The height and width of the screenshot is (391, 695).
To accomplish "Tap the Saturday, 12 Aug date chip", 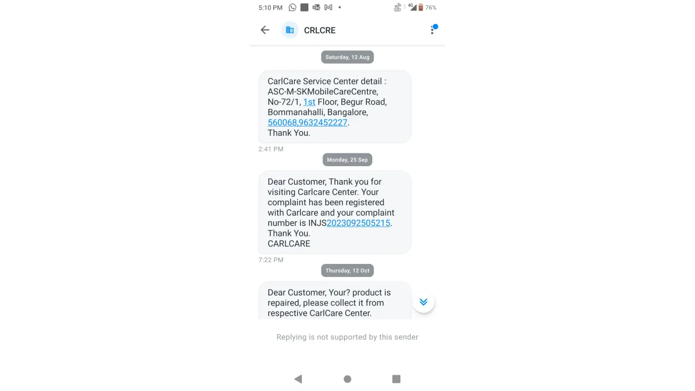I will [x=347, y=57].
